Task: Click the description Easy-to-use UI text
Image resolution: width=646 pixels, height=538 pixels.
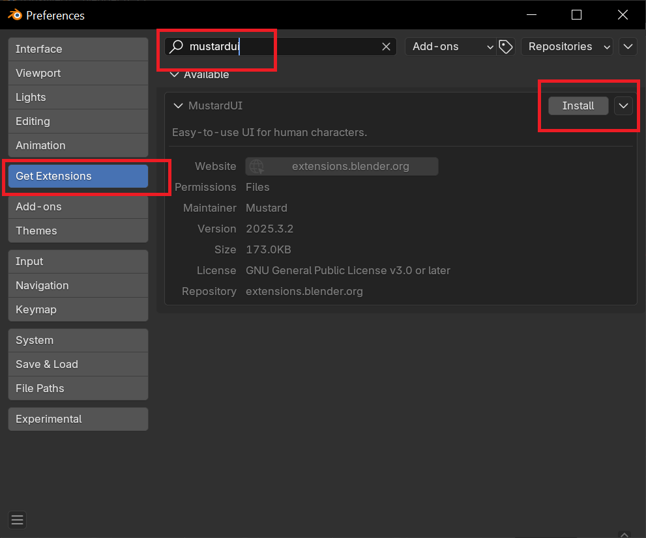Action: [269, 132]
